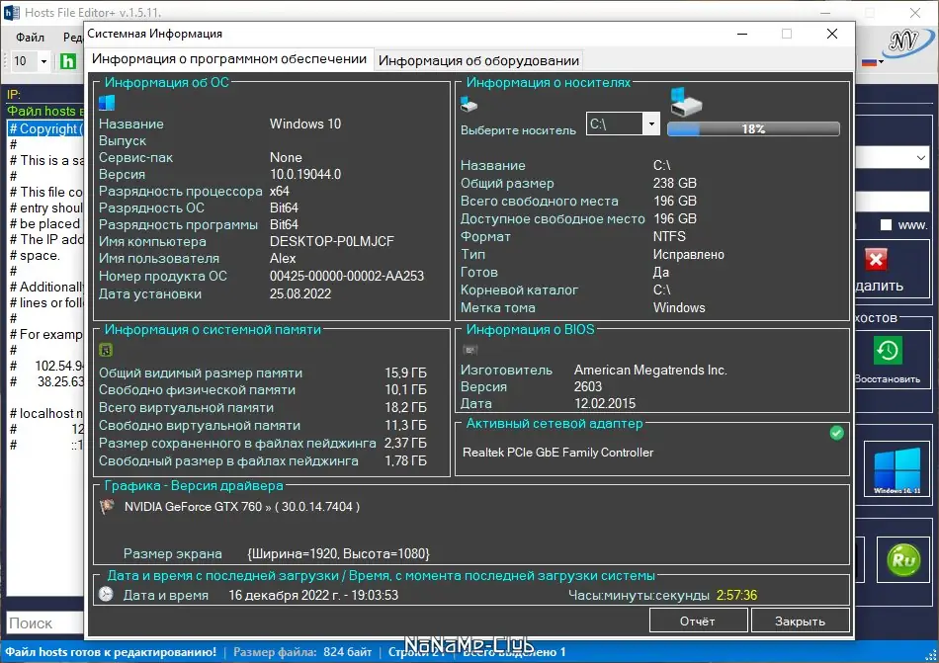Click the BIOS manufacturer 'American Megatrends Inc.'

[650, 370]
